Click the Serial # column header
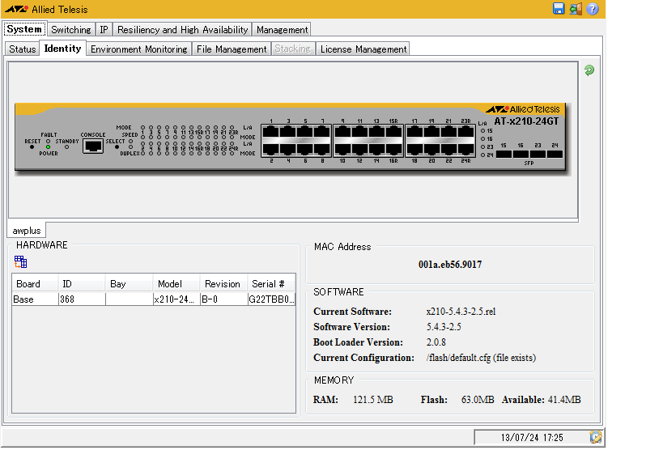 (271, 283)
